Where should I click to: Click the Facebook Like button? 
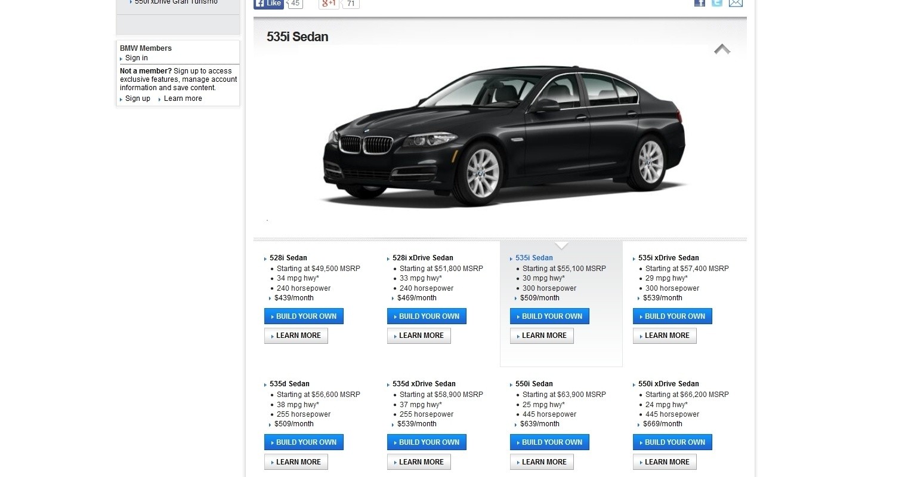(x=268, y=4)
